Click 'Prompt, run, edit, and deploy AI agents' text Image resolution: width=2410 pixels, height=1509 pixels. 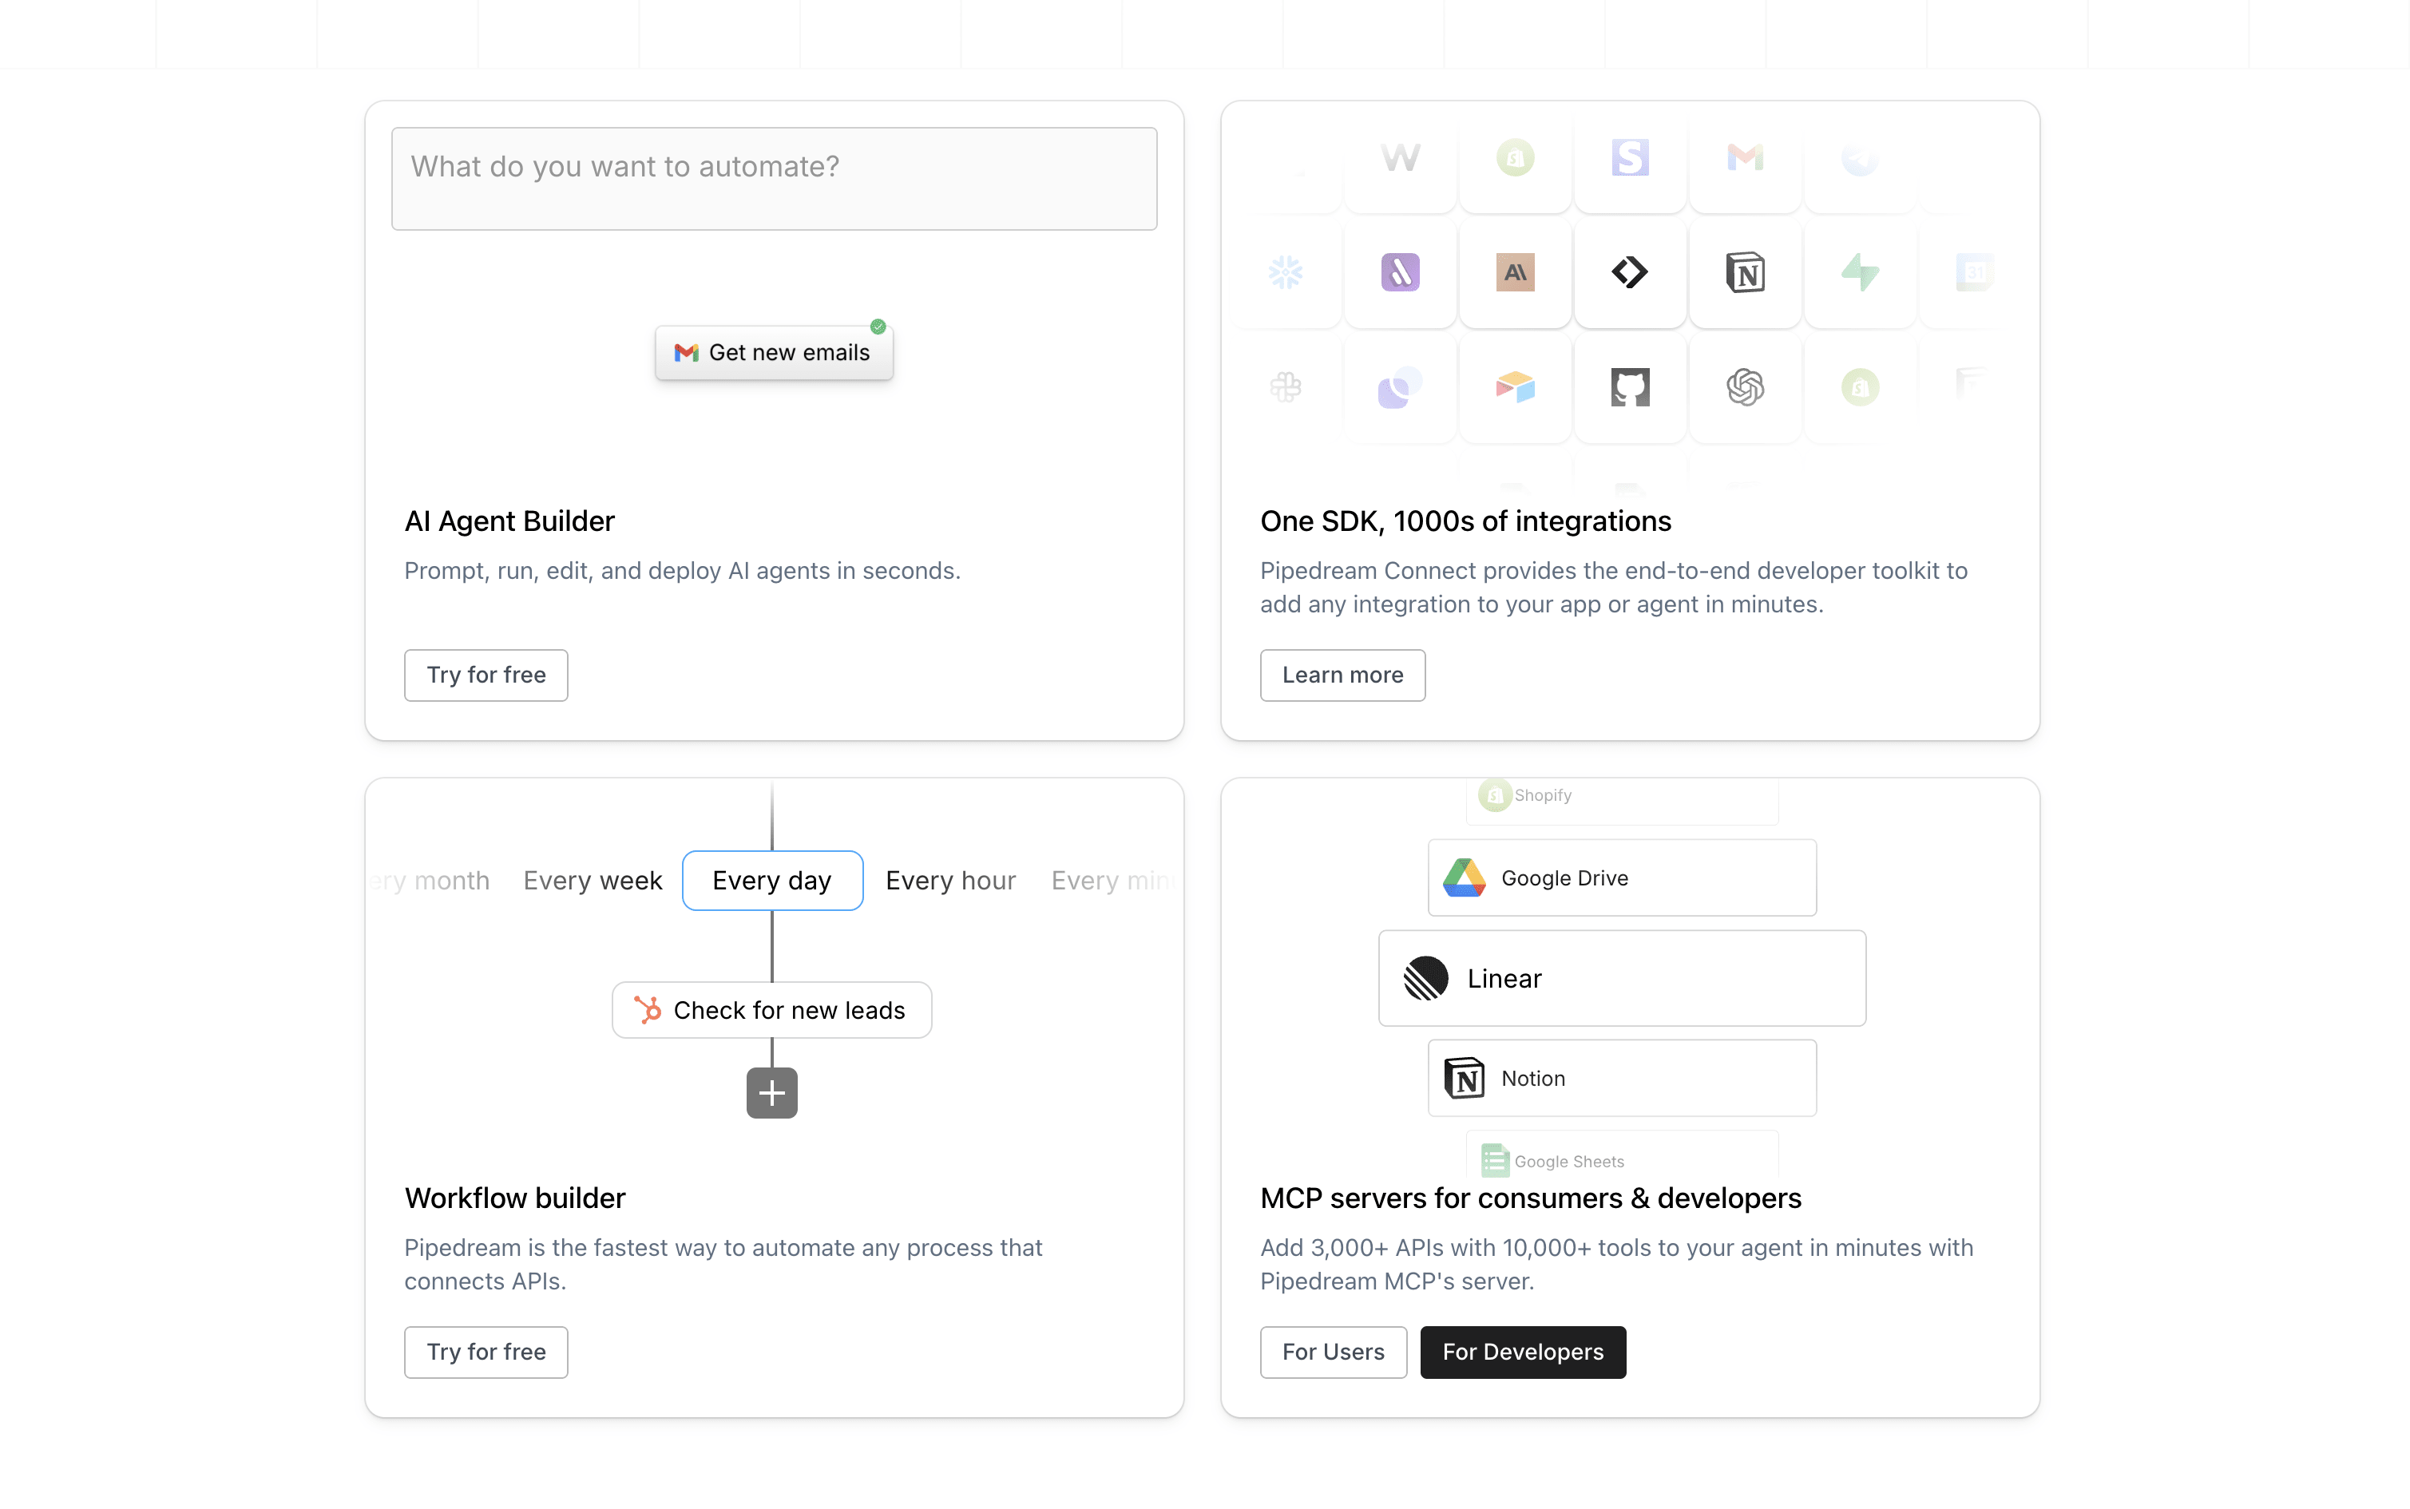pyautogui.click(x=683, y=571)
